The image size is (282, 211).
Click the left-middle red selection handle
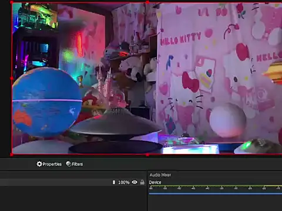click(x=12, y=79)
